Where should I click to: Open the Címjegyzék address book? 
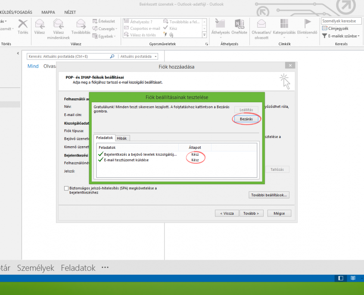[337, 28]
